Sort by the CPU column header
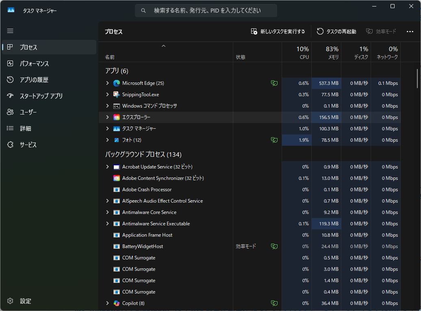The width and height of the screenshot is (421, 311). pos(297,52)
